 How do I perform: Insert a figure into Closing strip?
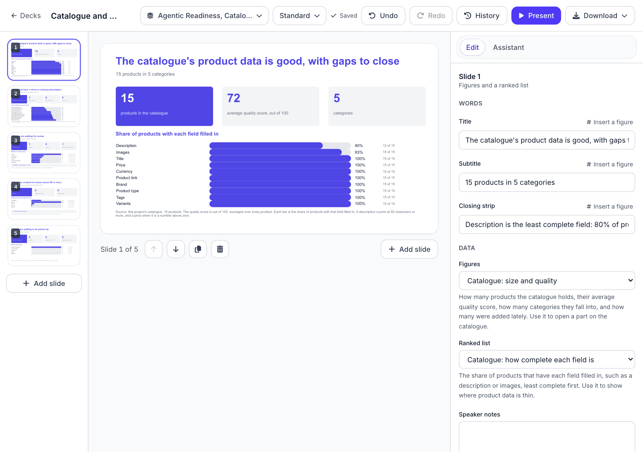pyautogui.click(x=610, y=207)
